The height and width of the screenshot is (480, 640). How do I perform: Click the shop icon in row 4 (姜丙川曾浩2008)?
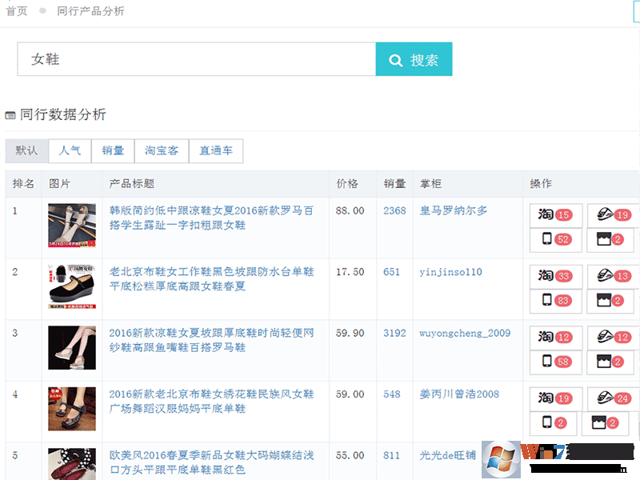tap(605, 423)
